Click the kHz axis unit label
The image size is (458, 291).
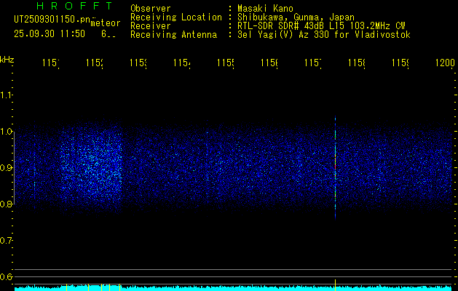(x=7, y=60)
